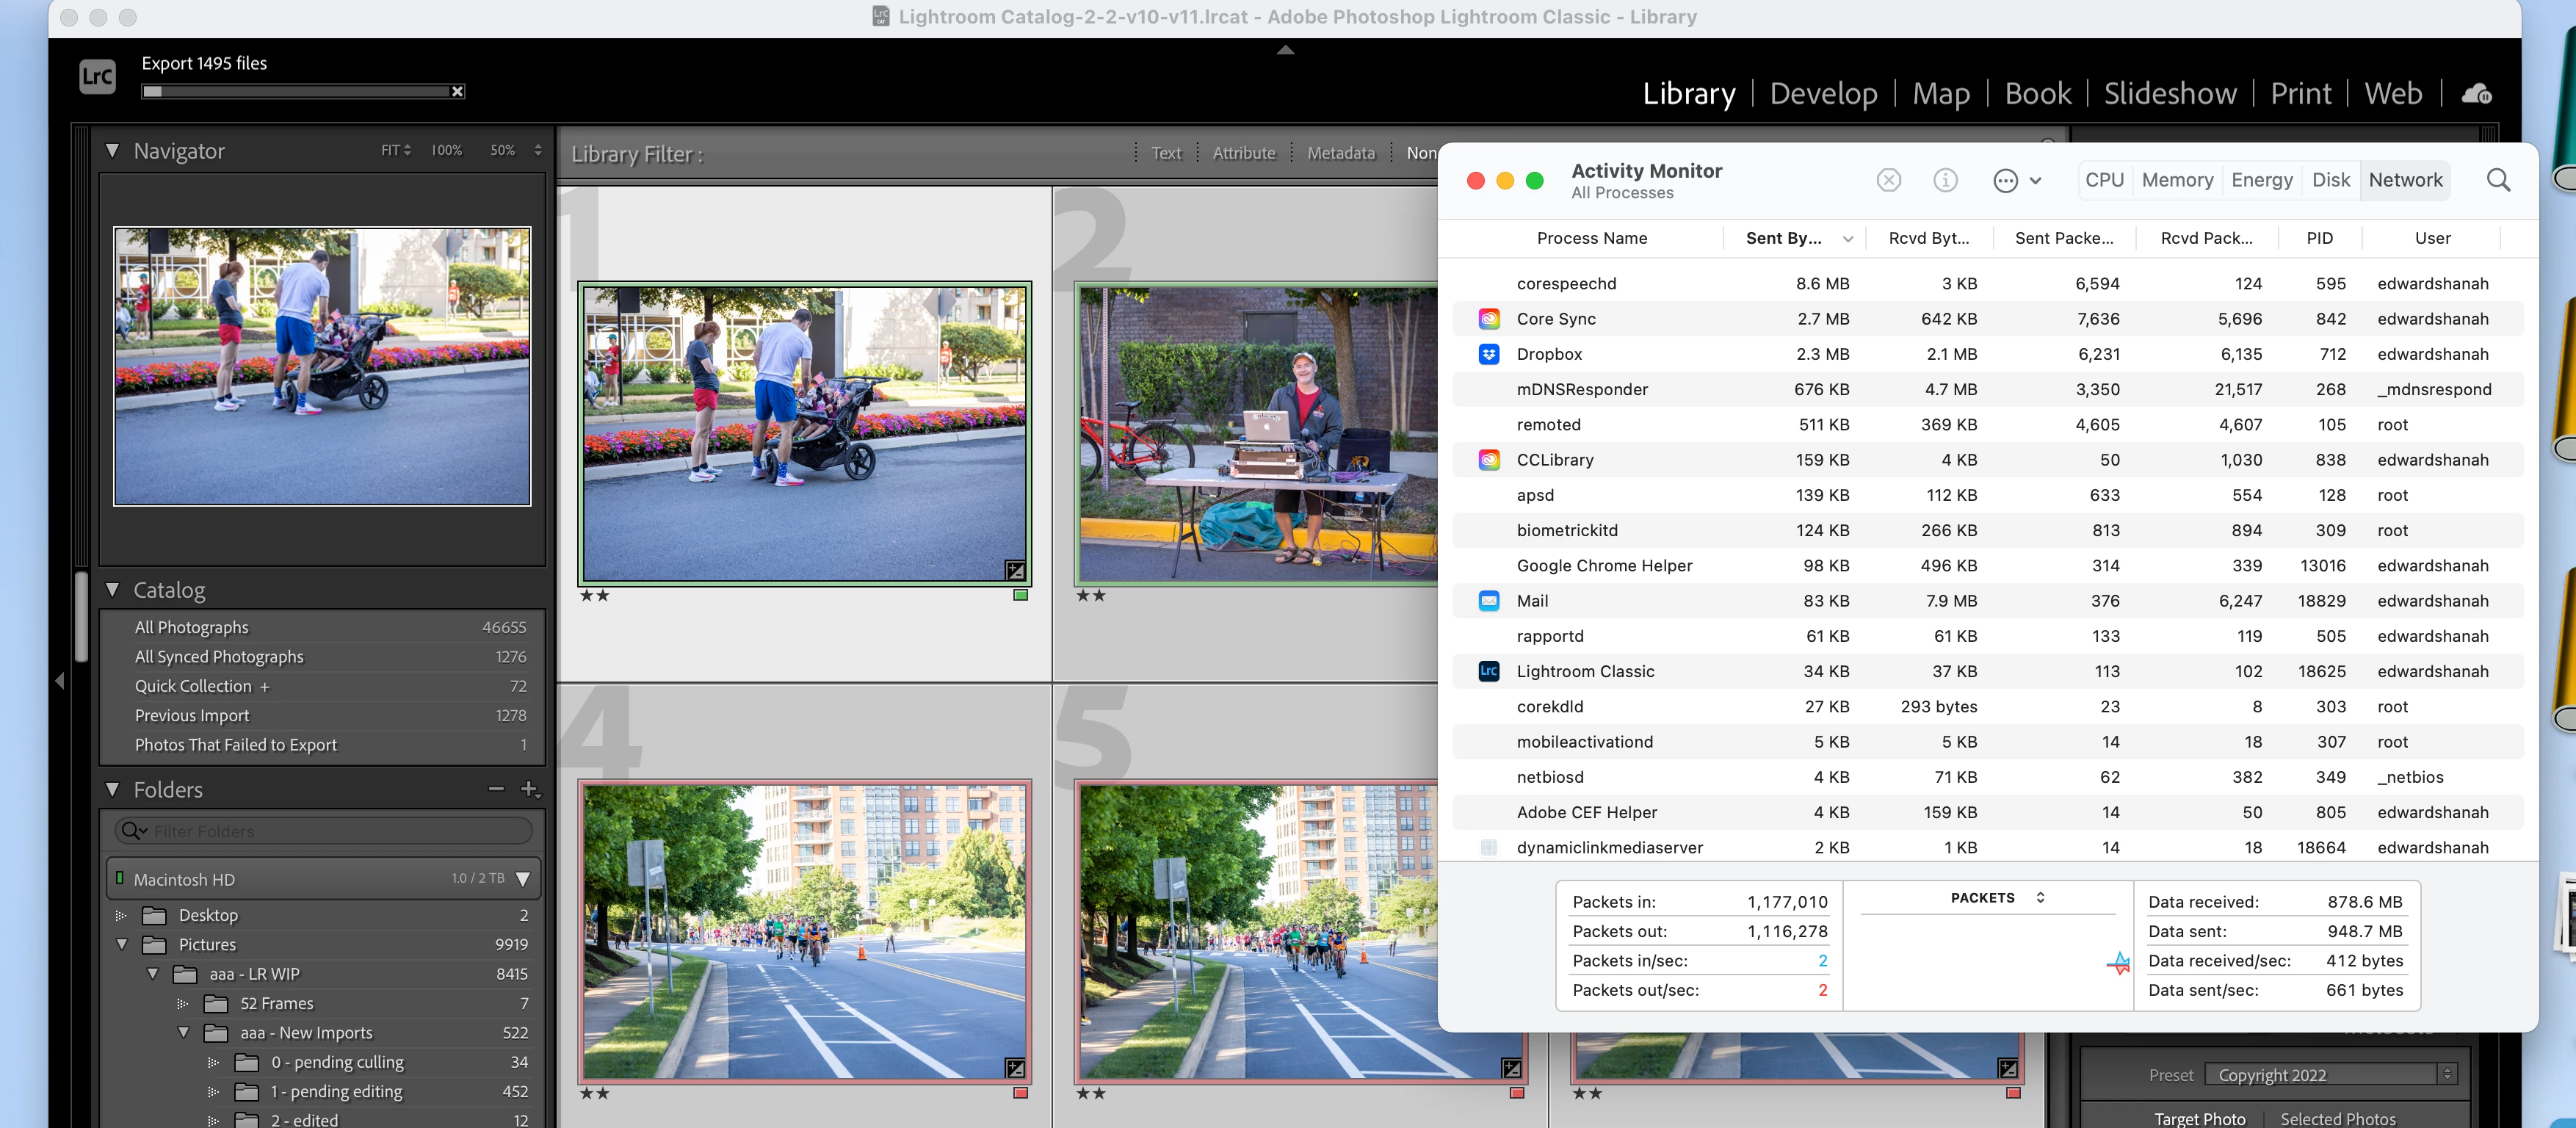Open cloud sync status icon
Screen dimensions: 2576x1128
pos(2476,94)
